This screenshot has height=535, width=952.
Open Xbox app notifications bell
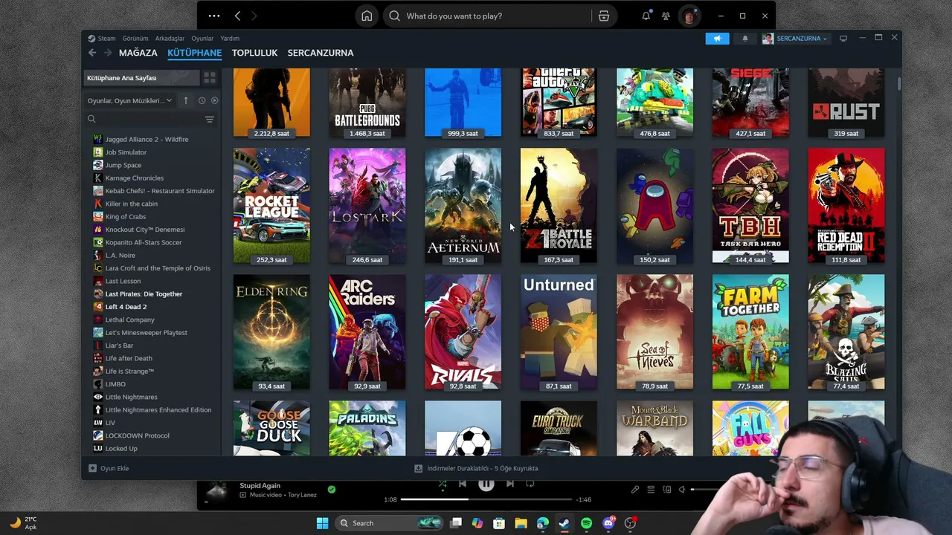coord(646,16)
